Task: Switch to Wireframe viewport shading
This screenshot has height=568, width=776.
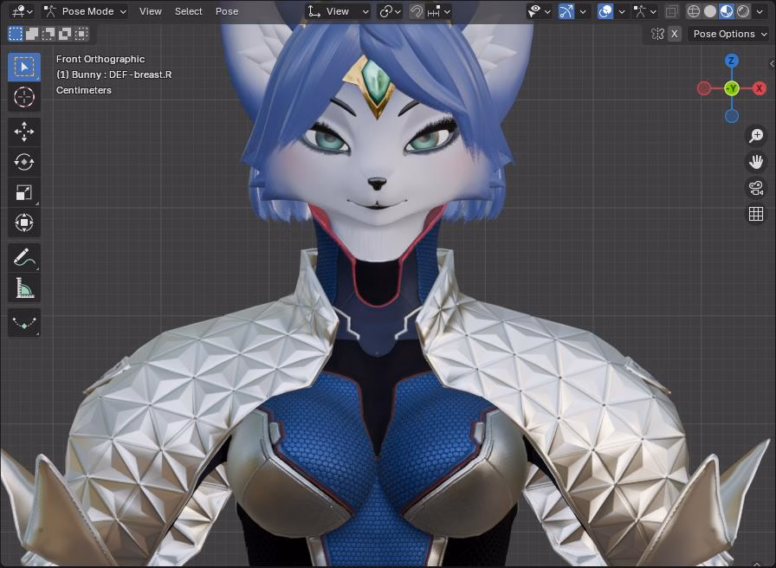Action: [x=694, y=11]
